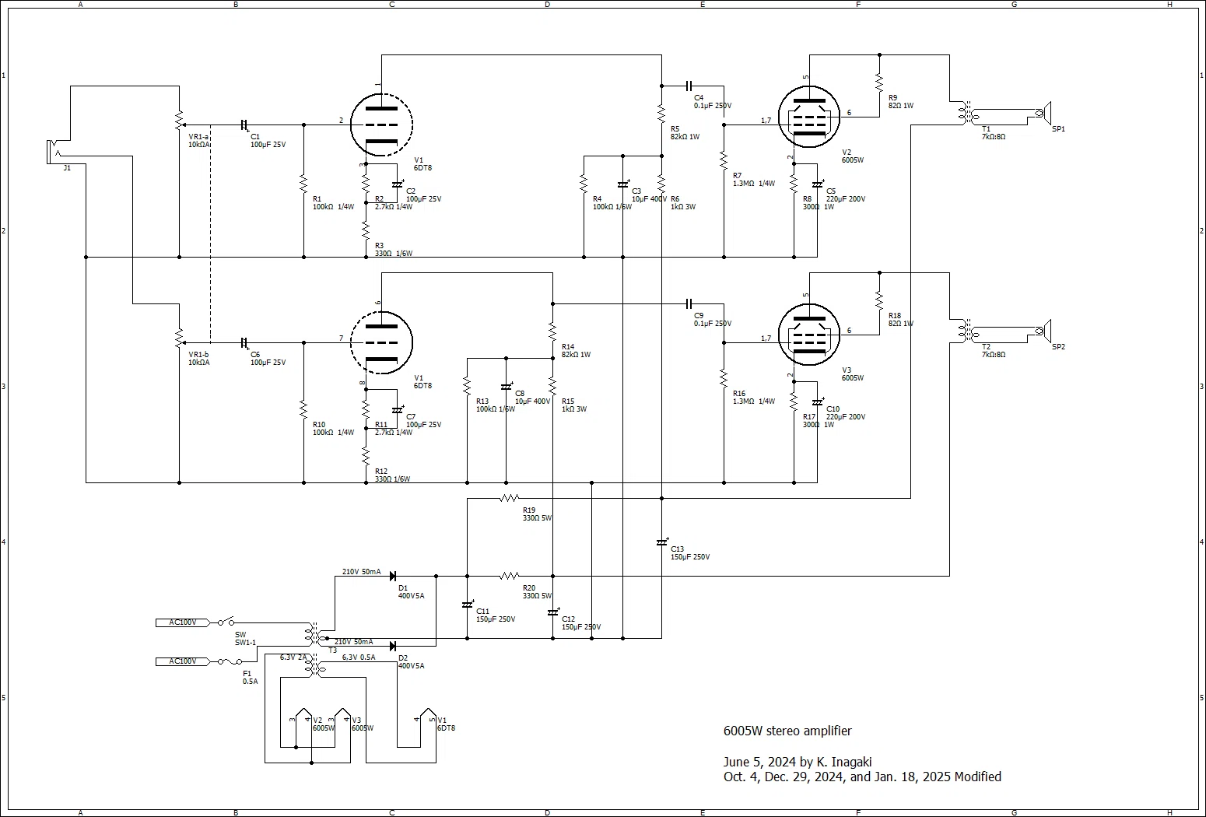This screenshot has width=1206, height=817.
Task: Click the R3 330Ω resistor symbol
Action: [366, 230]
